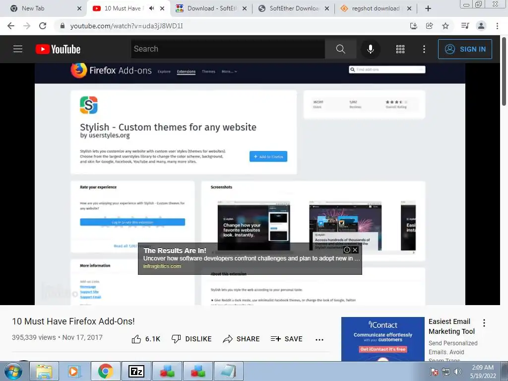Click the Chrome taskbar icon

click(x=105, y=371)
